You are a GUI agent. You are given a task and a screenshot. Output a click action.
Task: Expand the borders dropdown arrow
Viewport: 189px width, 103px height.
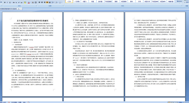point(61,3)
